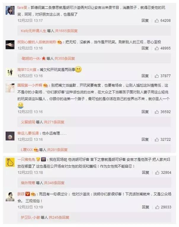Viewport: 179px width, 227px height.
Task: Open the 一只猪兔兔 username link
Action: 26,159
